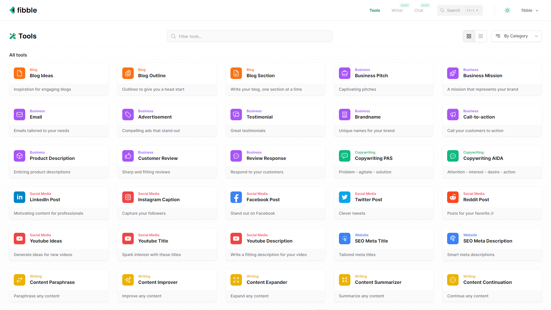Click 'Clever tweets' description

(x=352, y=213)
